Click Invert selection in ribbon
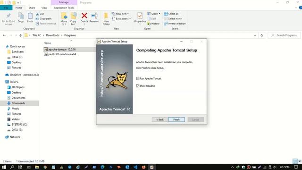The width and height of the screenshot is (302, 170). [x=175, y=24]
